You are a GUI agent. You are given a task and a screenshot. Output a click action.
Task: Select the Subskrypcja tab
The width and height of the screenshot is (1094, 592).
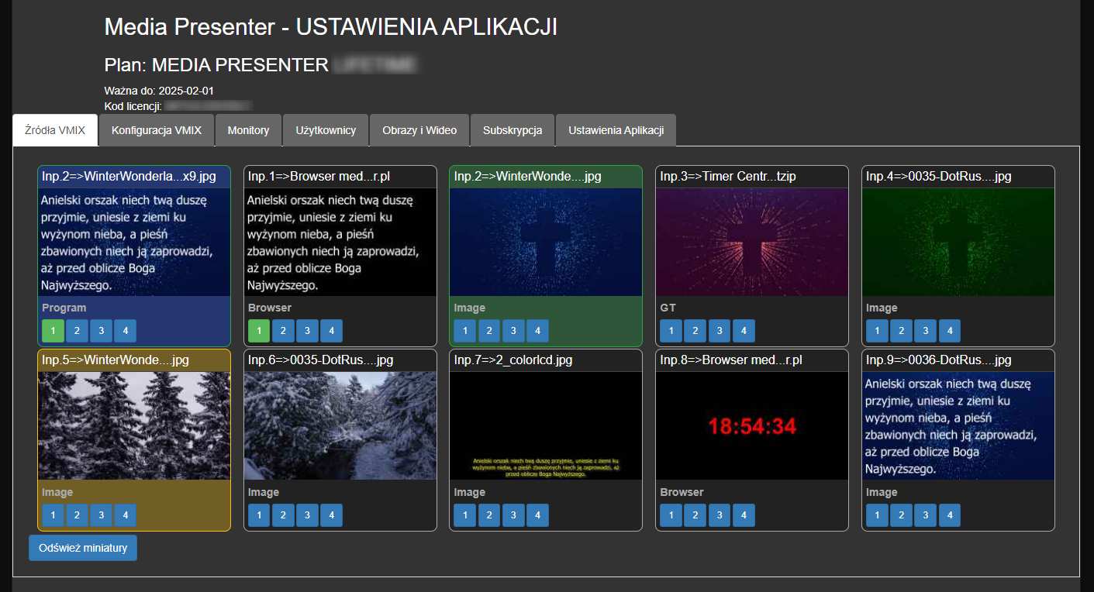[x=512, y=130]
